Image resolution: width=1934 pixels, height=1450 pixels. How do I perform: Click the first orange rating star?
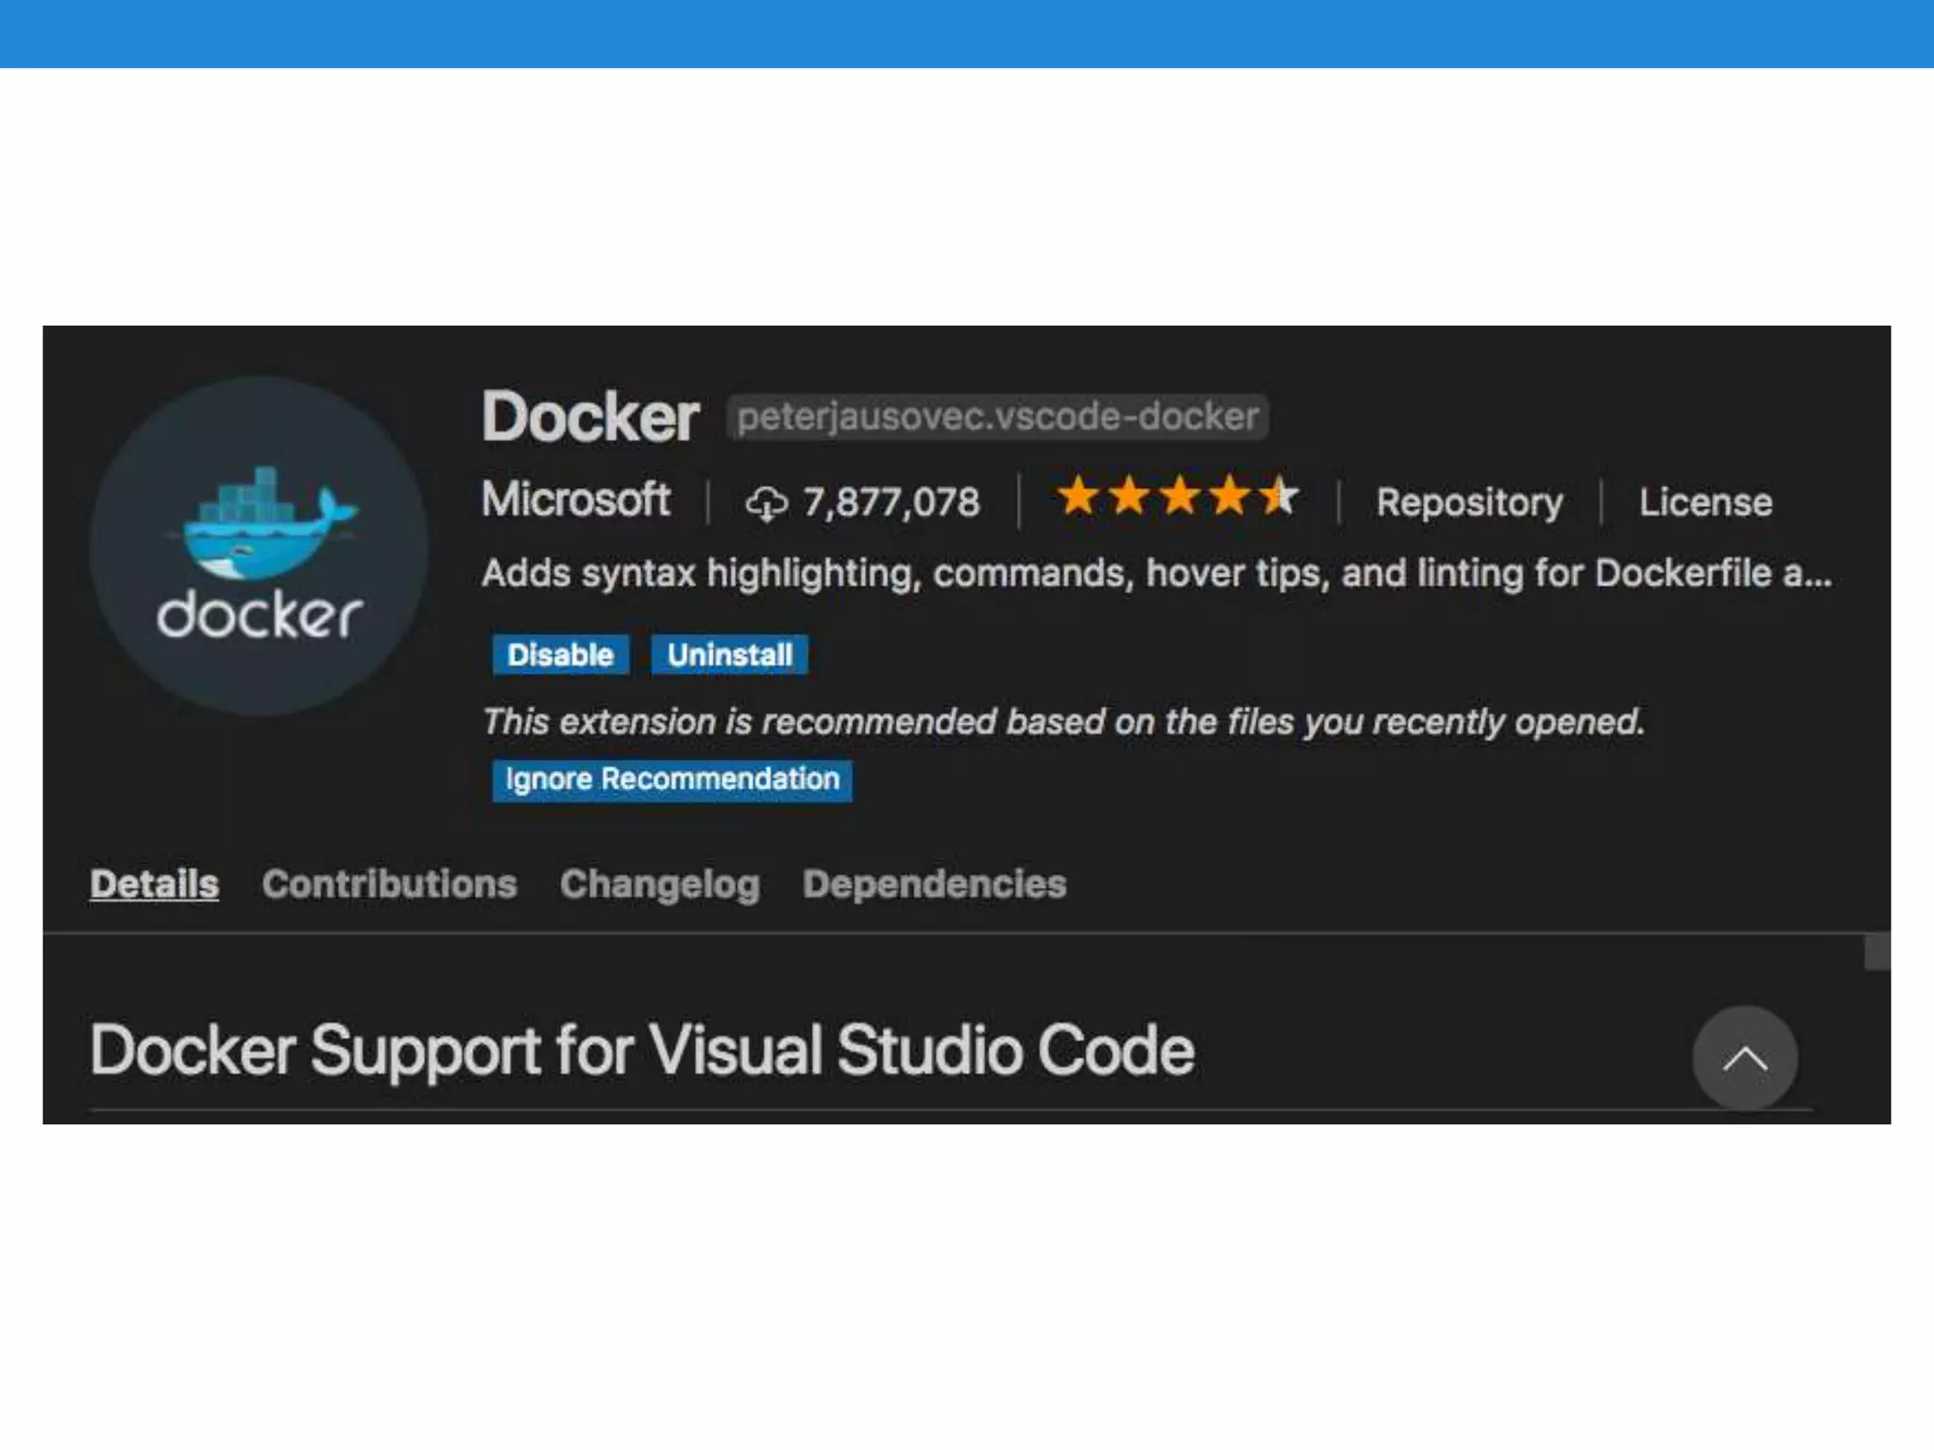1077,497
